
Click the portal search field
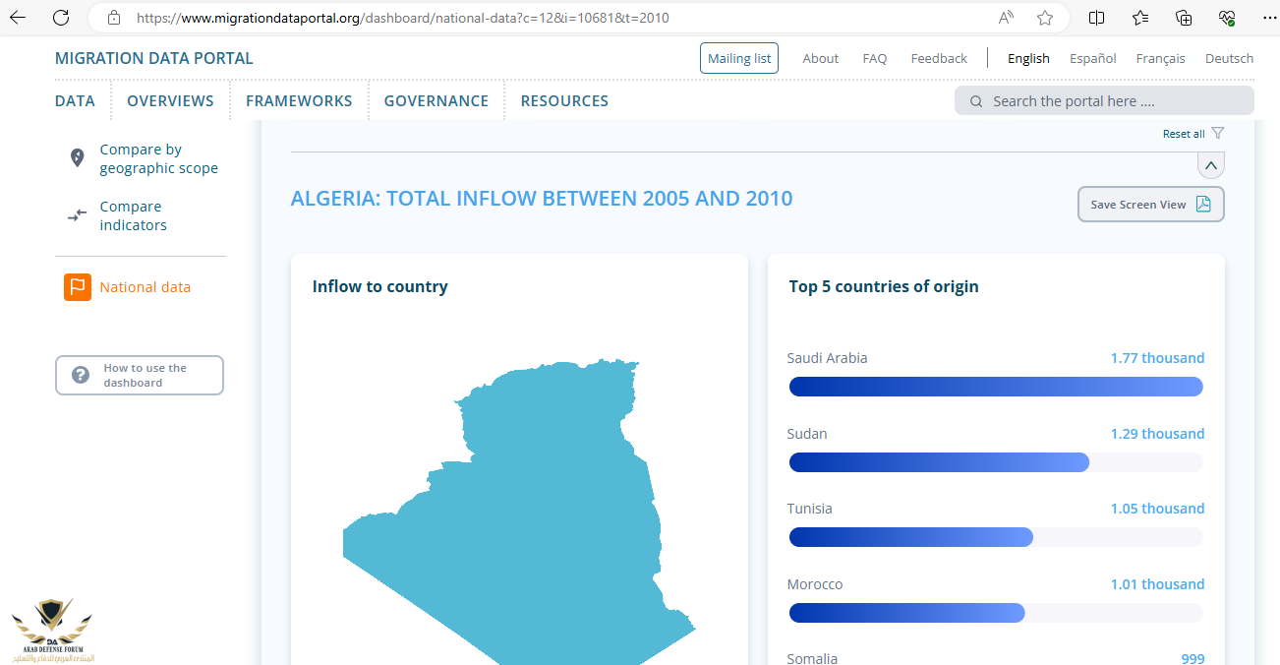1104,100
